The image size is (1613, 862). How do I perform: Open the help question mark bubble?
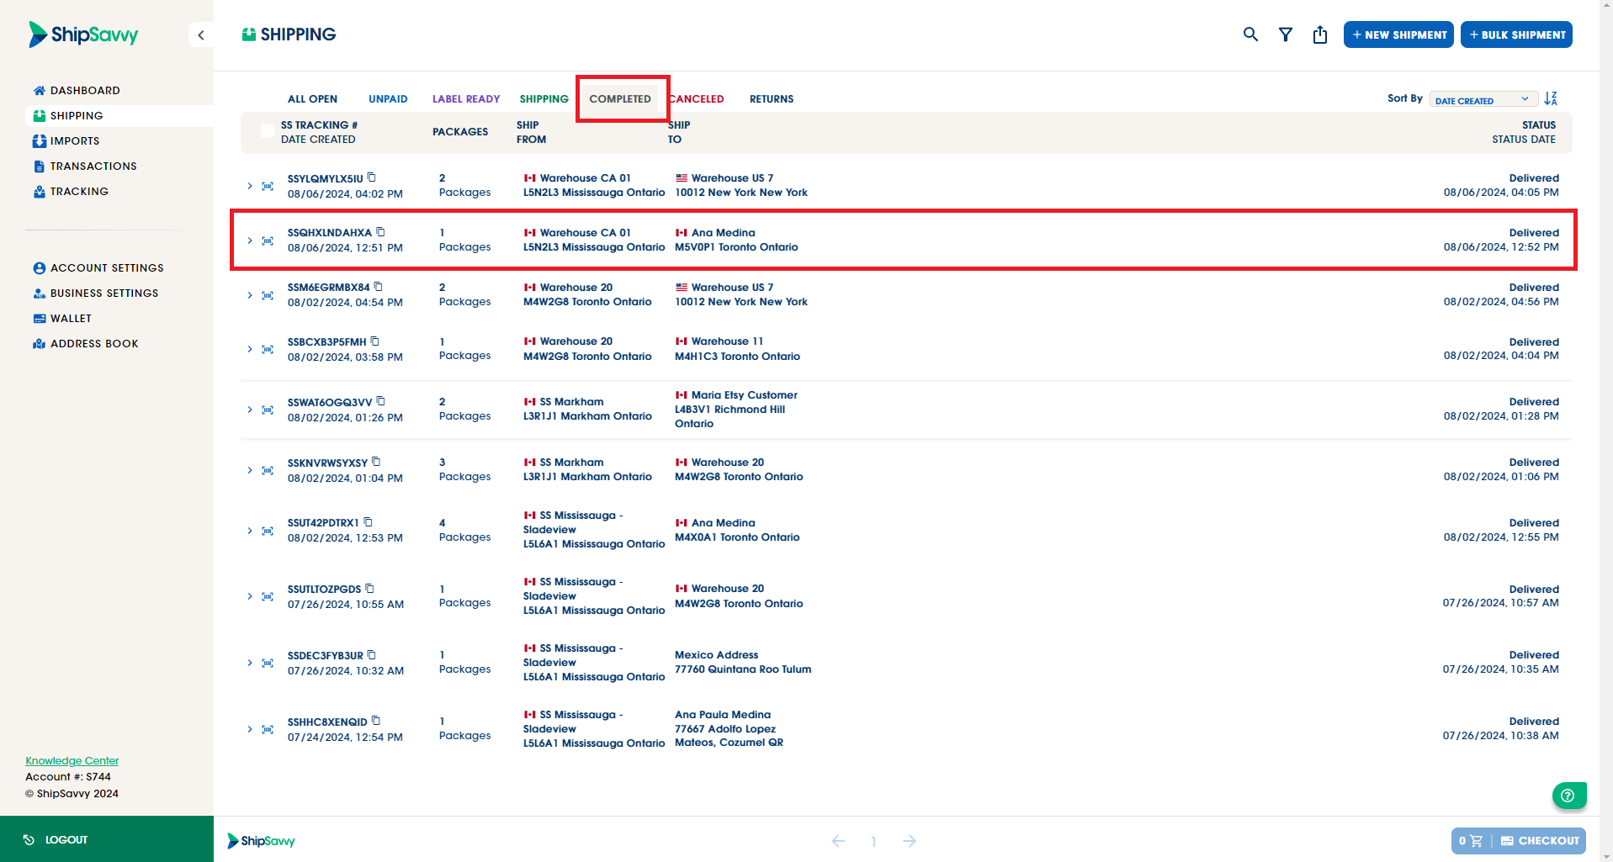pos(1569,796)
